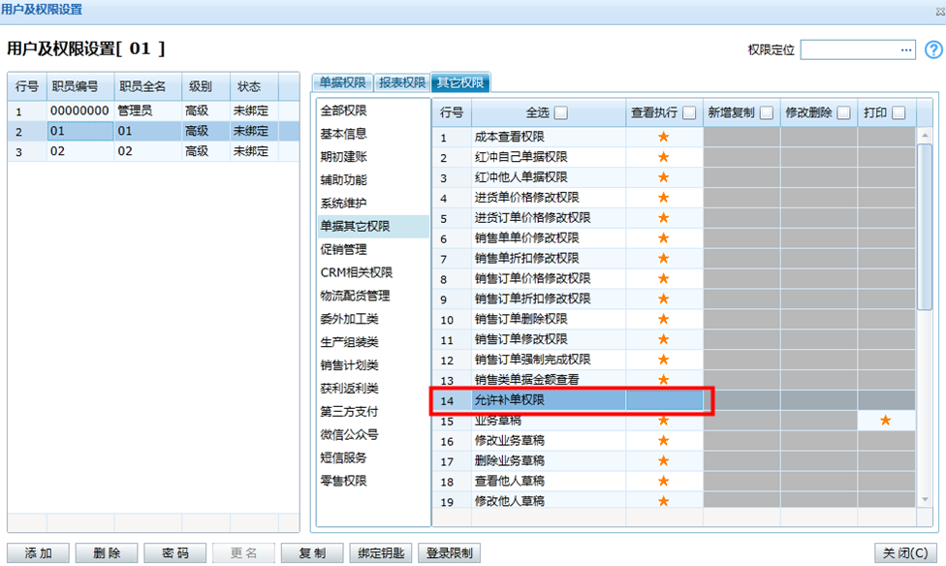Click the star for 成本查看权限 row
946x566 pixels.
point(664,137)
